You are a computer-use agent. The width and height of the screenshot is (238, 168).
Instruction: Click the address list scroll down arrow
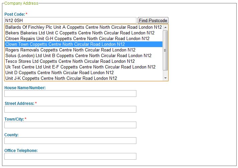(165, 78)
